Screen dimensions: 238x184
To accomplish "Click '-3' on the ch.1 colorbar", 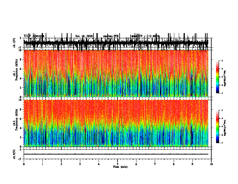I will click(x=222, y=61).
